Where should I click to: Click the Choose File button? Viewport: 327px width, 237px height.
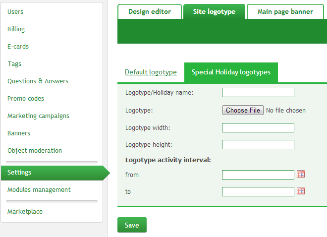243,110
